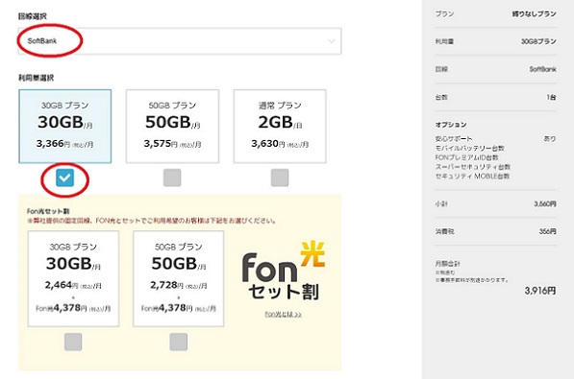Select the 30GB plan 3,366円 card

65,126
